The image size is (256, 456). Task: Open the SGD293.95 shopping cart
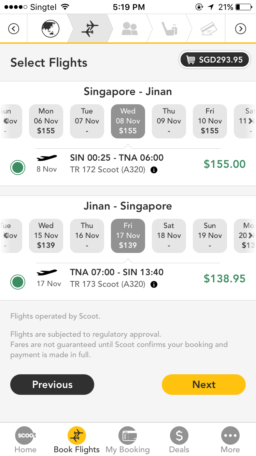point(215,60)
